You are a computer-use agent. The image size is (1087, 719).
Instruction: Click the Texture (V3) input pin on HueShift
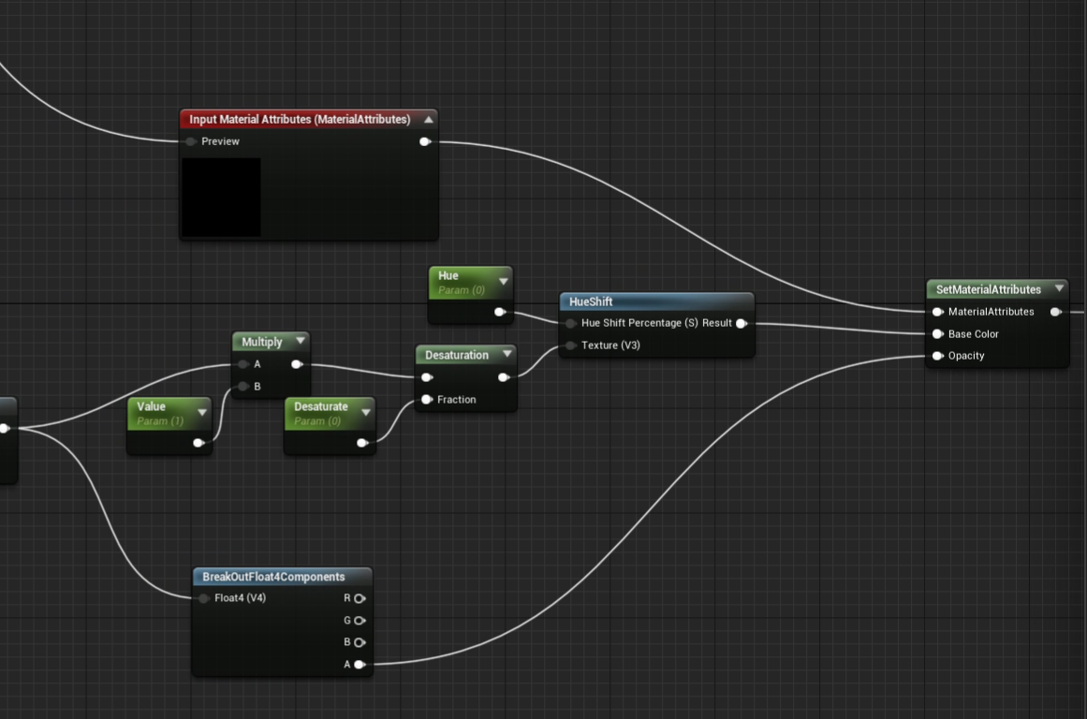click(x=570, y=345)
